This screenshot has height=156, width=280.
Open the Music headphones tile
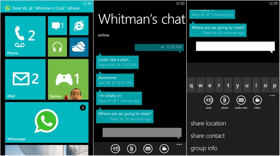coord(58,47)
